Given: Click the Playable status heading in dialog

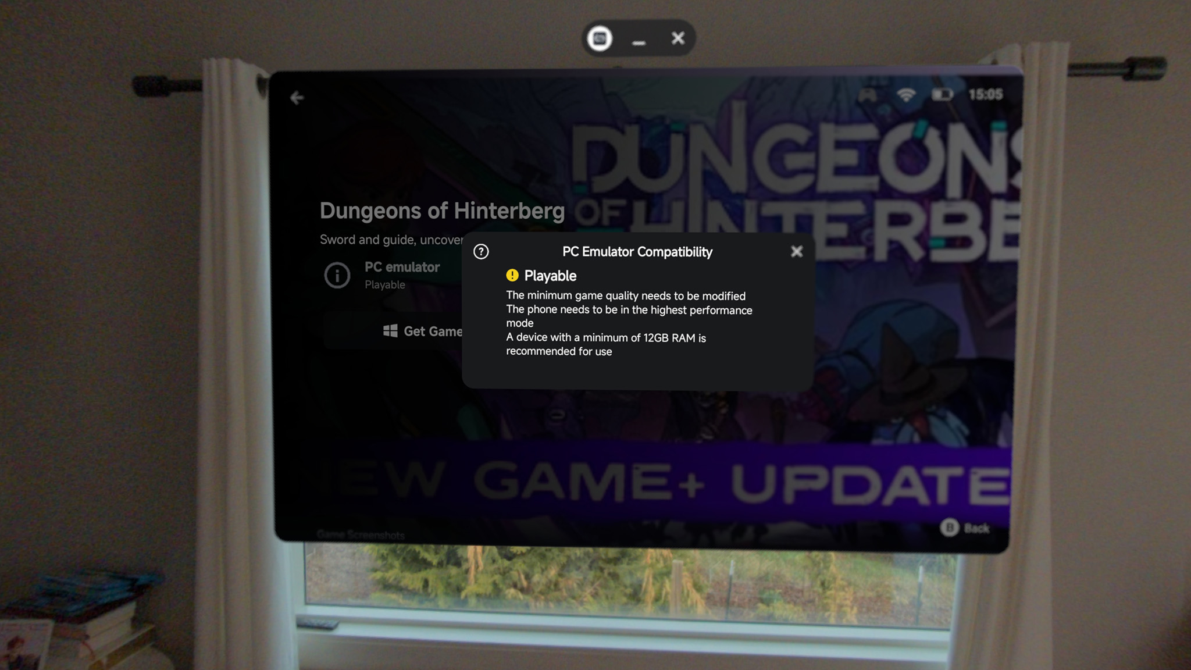Looking at the screenshot, I should point(550,276).
